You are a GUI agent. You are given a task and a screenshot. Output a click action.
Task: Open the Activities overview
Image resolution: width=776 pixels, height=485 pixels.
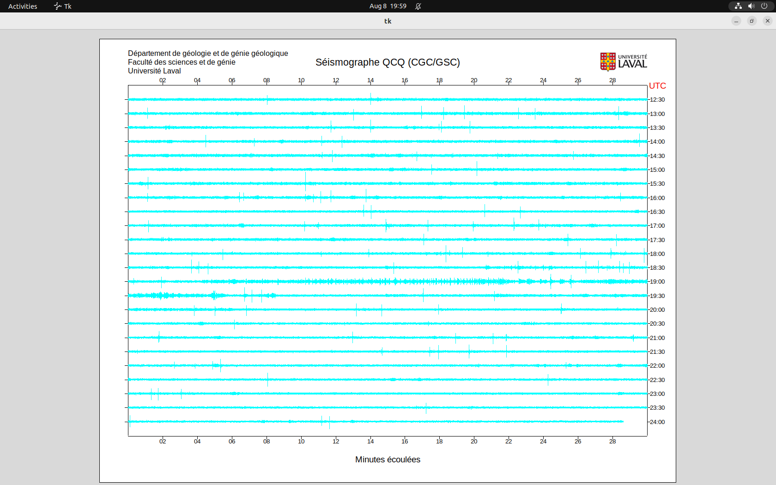(x=23, y=6)
